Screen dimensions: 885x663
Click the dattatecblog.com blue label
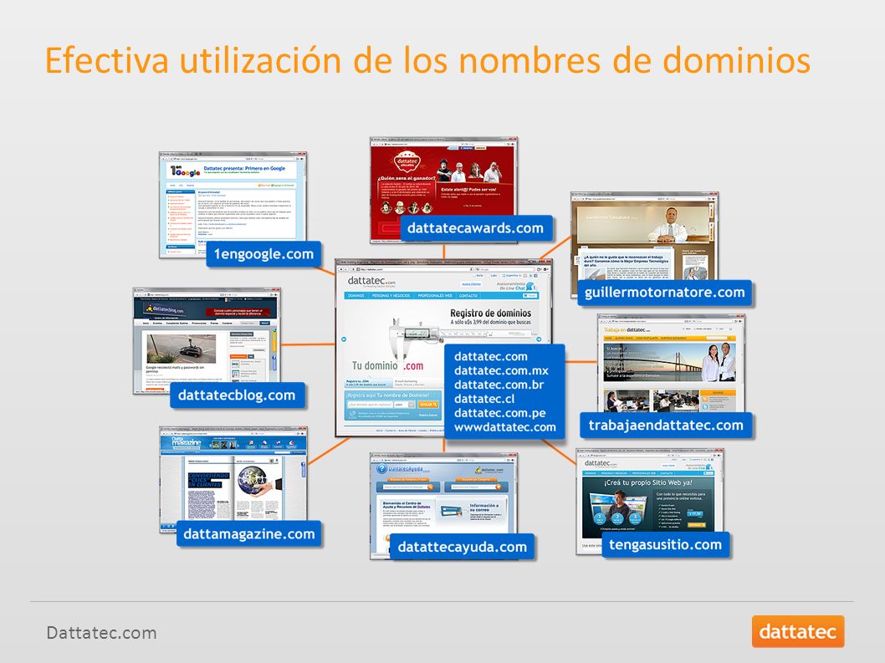point(237,395)
